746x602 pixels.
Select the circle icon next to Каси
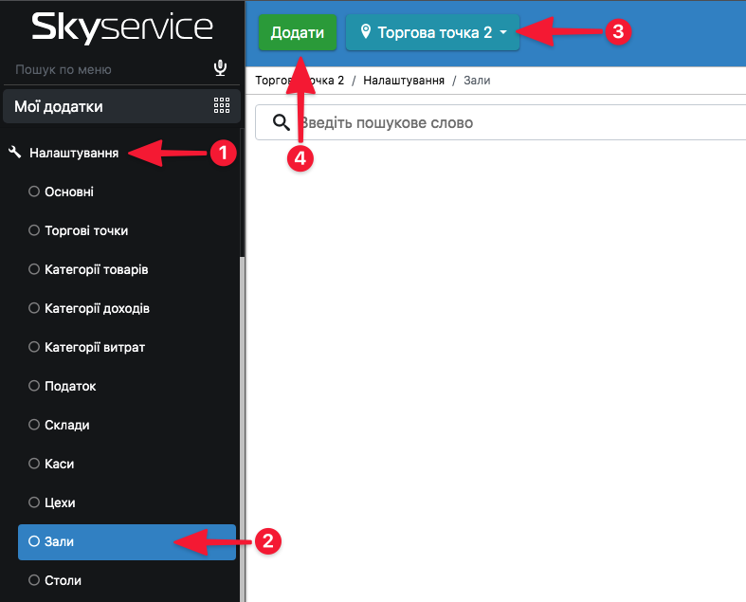tap(34, 465)
